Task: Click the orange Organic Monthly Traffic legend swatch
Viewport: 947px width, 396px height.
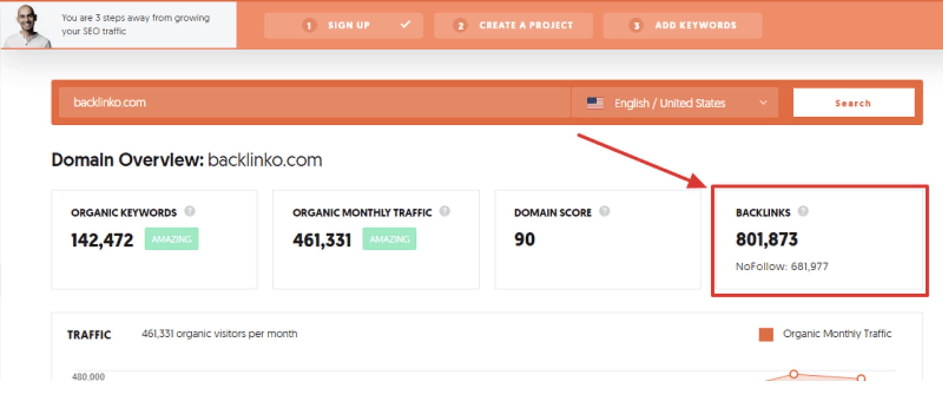Action: click(x=766, y=334)
